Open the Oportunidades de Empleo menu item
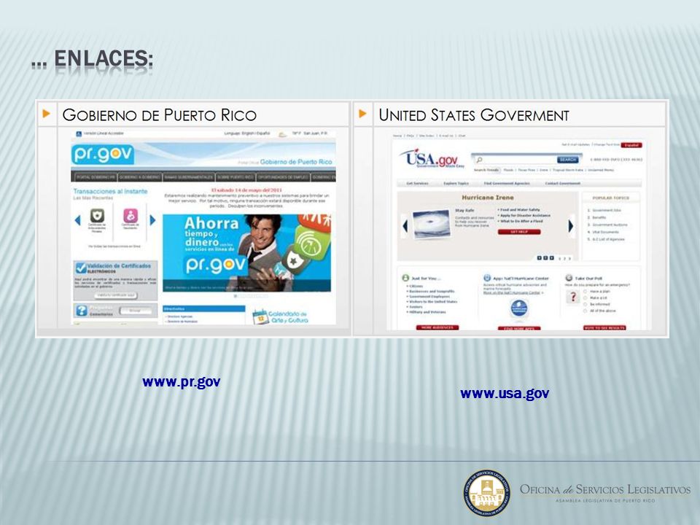 (283, 177)
